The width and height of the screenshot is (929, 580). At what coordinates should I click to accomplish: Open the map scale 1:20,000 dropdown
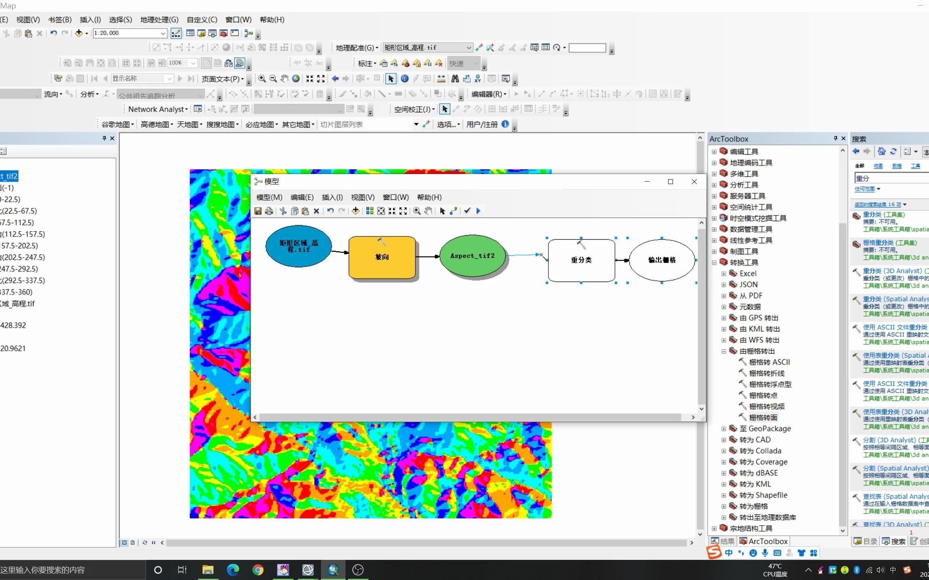(x=163, y=33)
